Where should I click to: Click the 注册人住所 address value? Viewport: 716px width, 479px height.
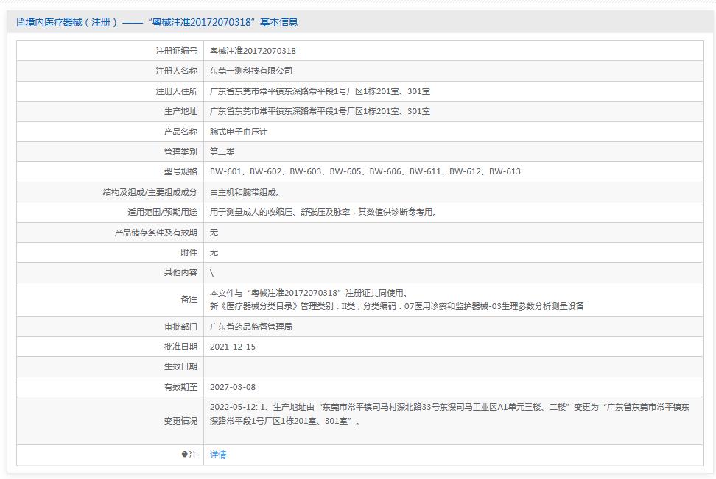click(x=320, y=91)
